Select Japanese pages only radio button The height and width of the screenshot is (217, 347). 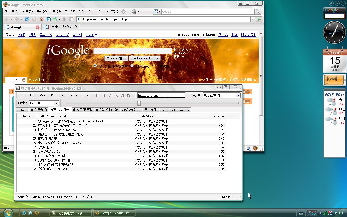[132, 66]
